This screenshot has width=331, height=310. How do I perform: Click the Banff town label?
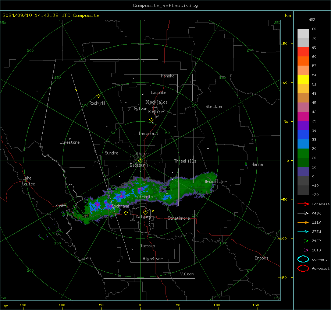pyautogui.click(x=61, y=205)
